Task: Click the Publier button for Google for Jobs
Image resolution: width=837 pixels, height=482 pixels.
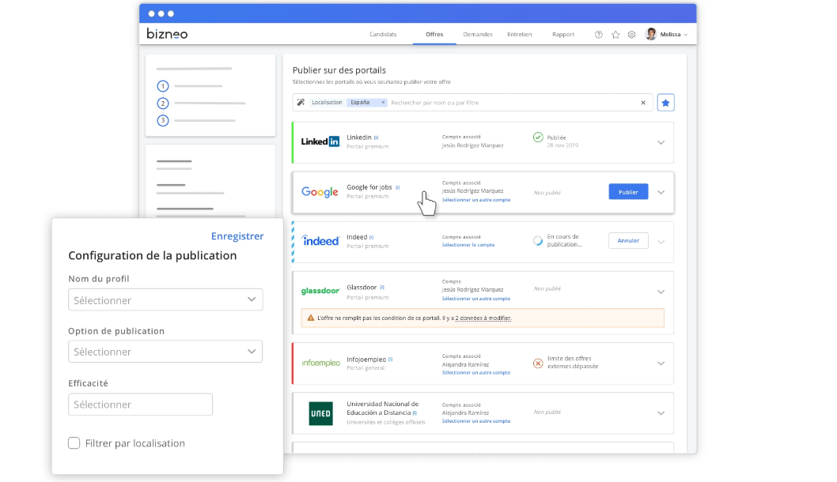Action: click(627, 191)
